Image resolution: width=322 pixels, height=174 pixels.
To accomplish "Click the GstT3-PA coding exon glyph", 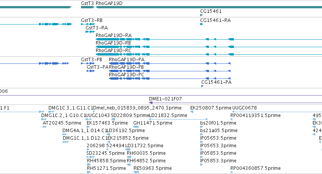I will pyautogui.click(x=90, y=71).
